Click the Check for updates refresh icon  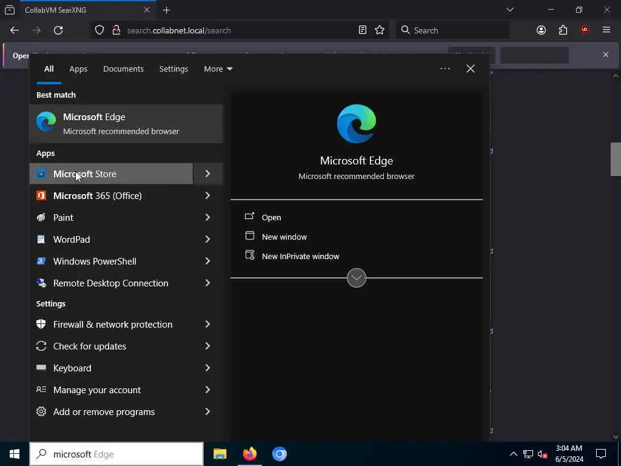(41, 346)
